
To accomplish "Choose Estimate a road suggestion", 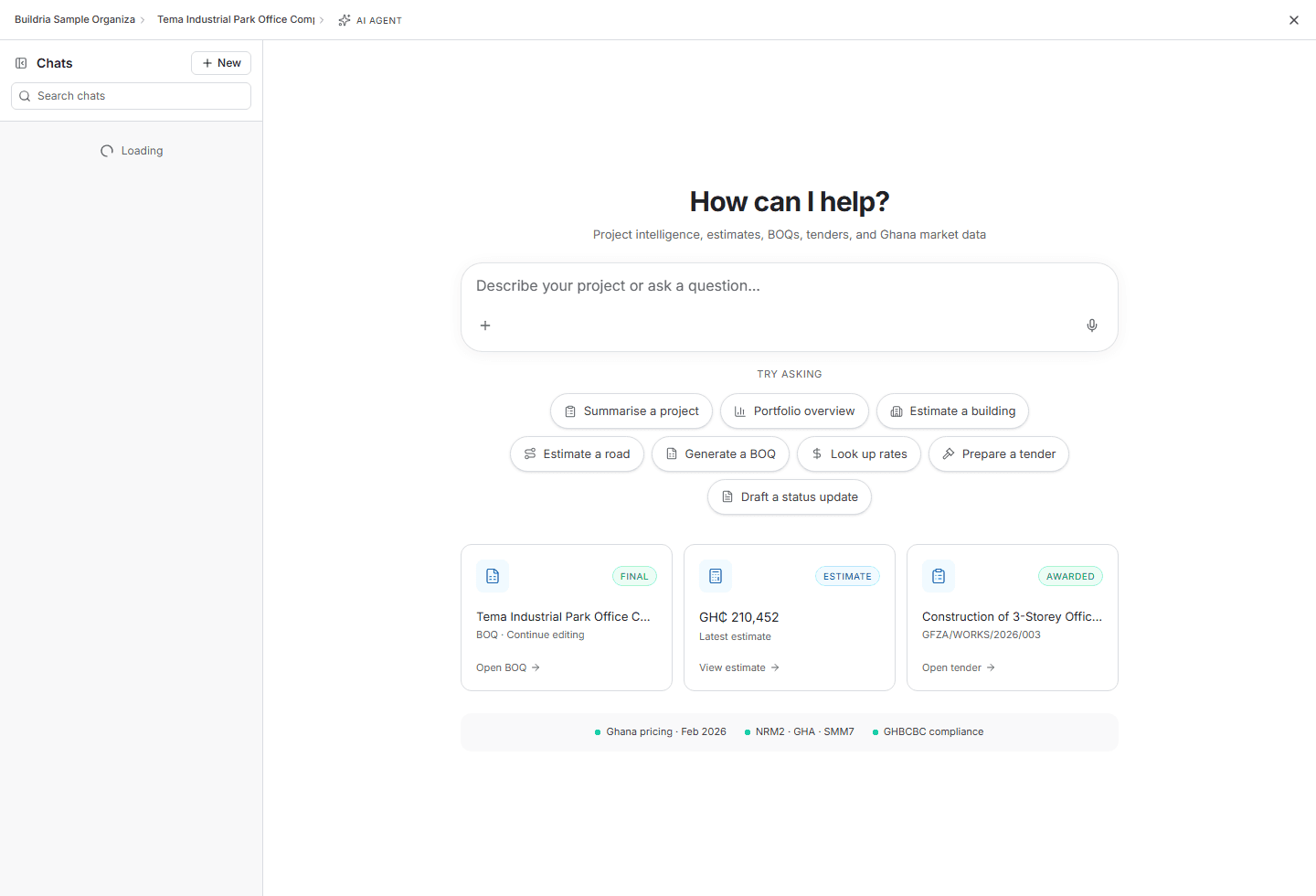I will point(577,454).
